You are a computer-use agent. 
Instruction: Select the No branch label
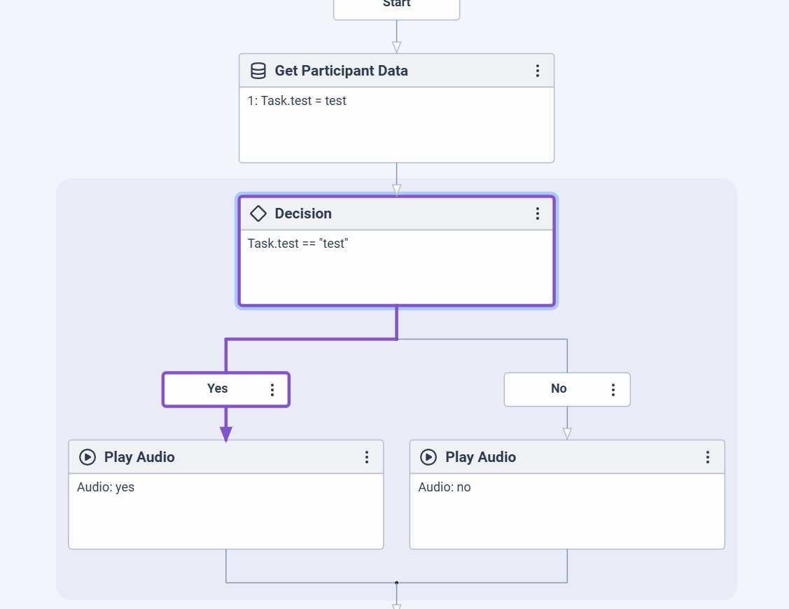[x=559, y=388]
